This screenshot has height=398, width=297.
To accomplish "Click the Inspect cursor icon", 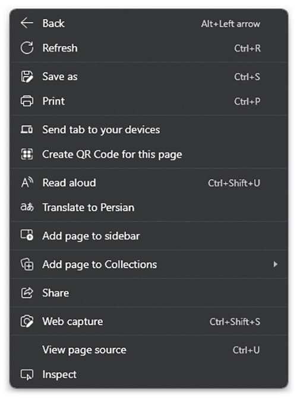I will pyautogui.click(x=27, y=375).
